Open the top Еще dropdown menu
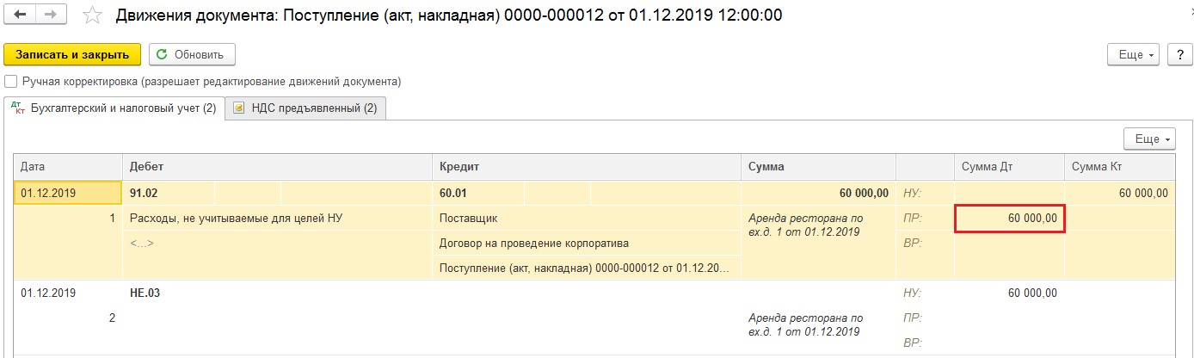The height and width of the screenshot is (358, 1194). 1136,54
